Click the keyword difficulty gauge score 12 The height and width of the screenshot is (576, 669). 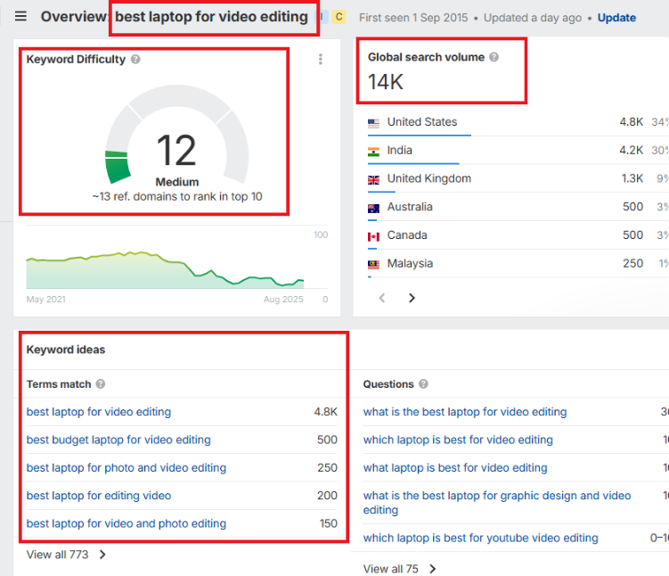tap(176, 151)
